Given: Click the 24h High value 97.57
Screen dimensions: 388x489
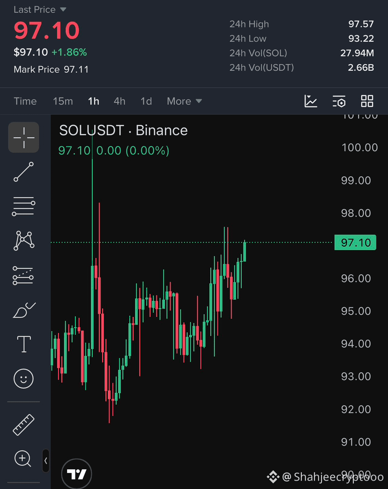Looking at the screenshot, I should pos(361,24).
